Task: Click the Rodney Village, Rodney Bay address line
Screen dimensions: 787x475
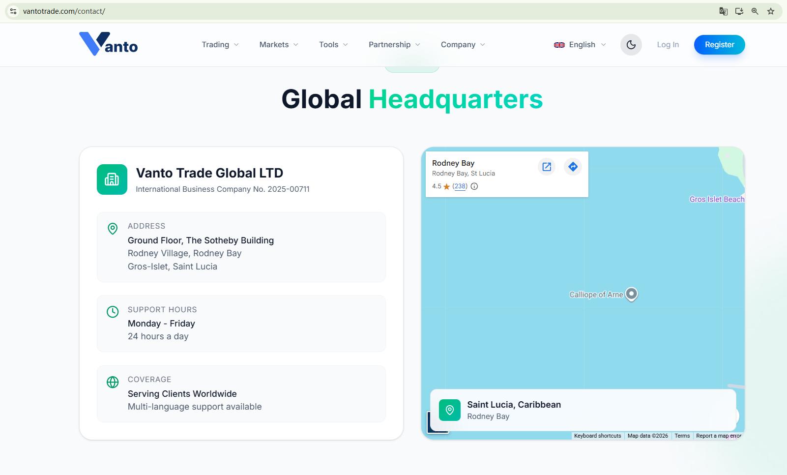Action: (185, 253)
